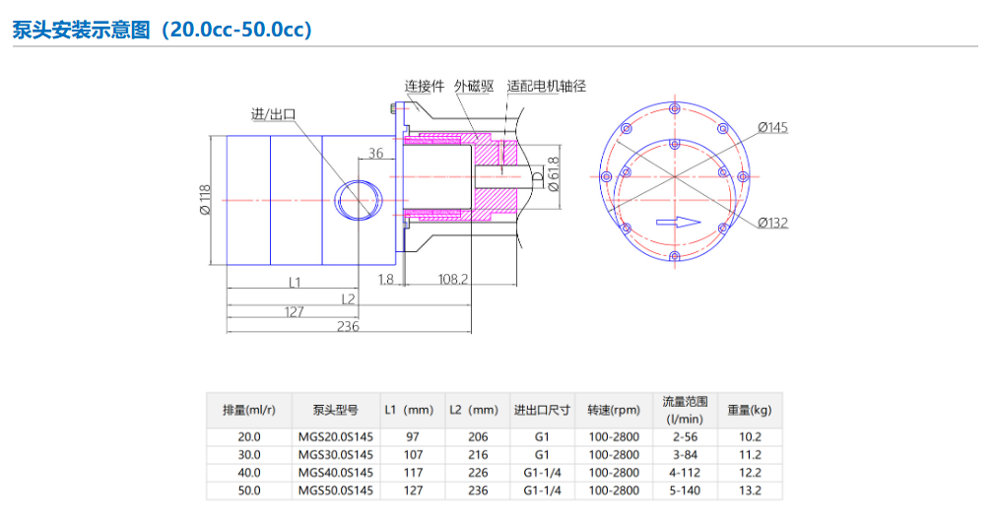This screenshot has width=995, height=523.
Task: Click the rotation direction arrow in flange view
Action: [679, 222]
